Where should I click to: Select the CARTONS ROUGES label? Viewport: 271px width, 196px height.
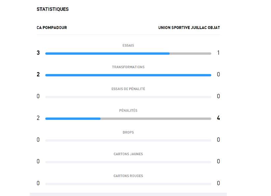pos(128,176)
